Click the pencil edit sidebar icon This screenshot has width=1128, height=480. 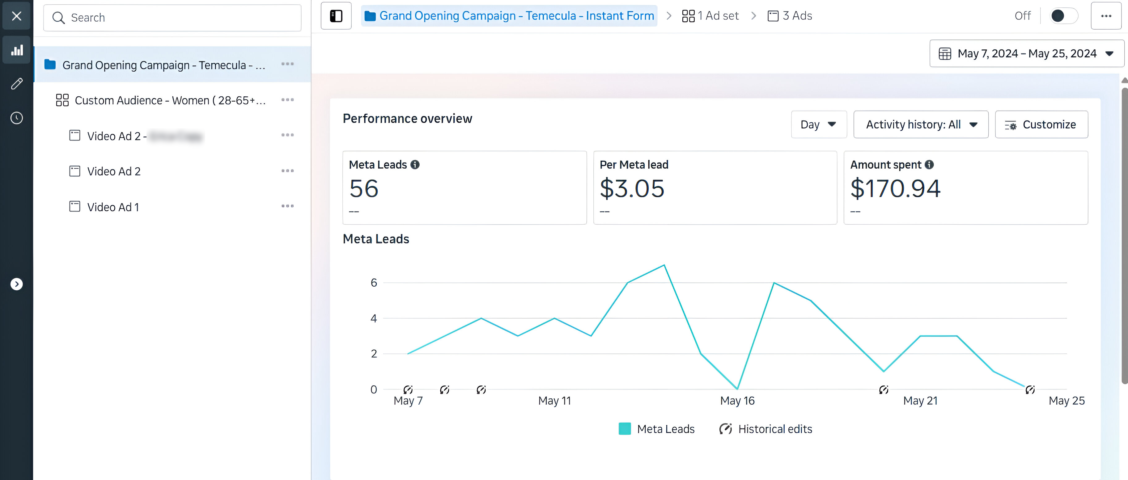[x=17, y=84]
